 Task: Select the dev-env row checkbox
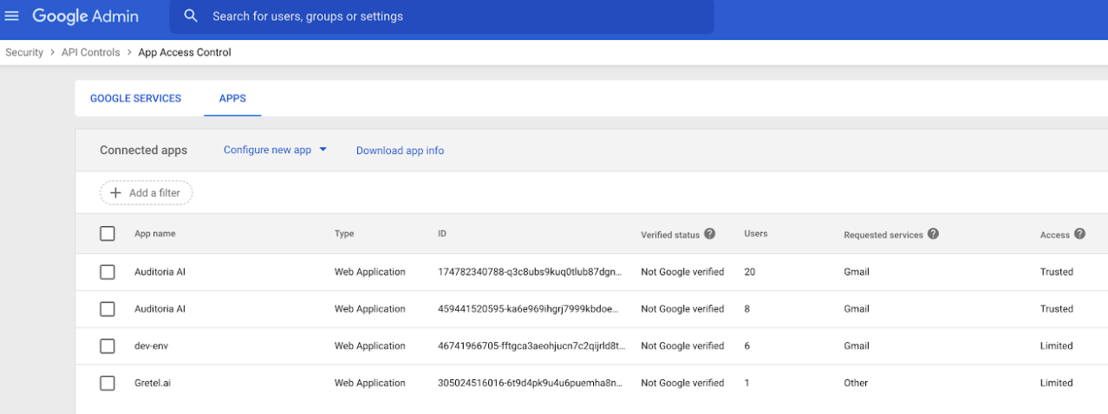pos(108,346)
